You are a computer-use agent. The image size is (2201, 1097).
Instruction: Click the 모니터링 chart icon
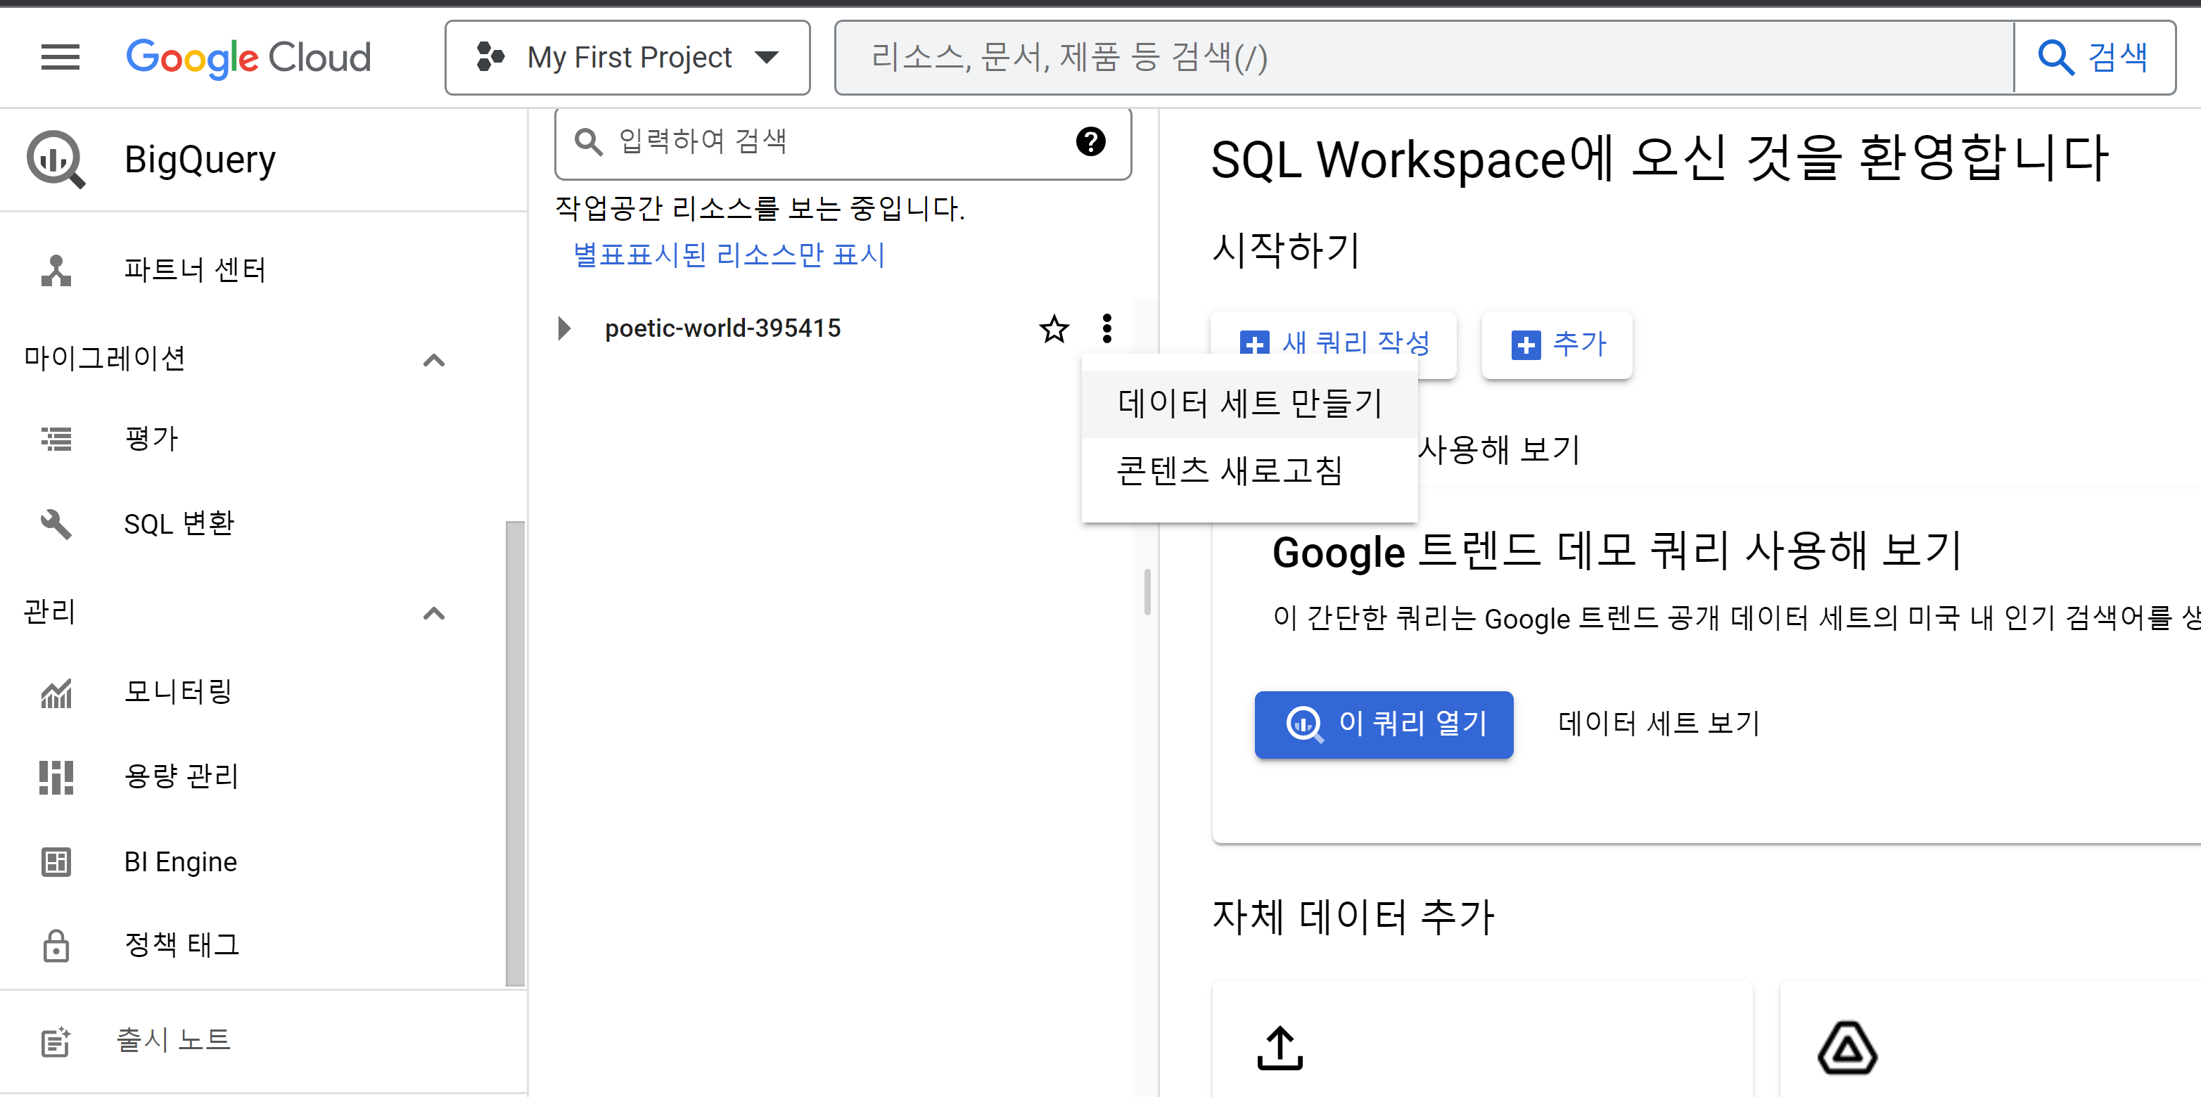point(56,693)
